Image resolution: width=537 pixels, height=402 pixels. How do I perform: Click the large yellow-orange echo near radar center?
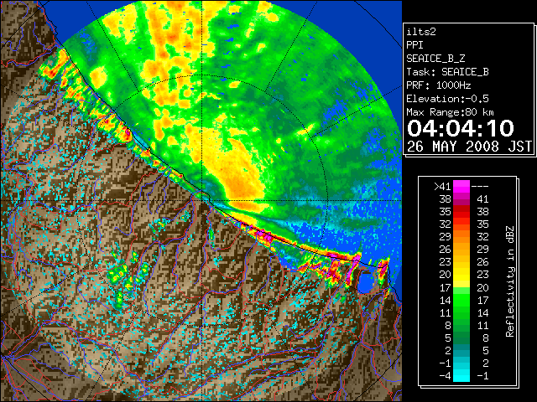tap(237, 171)
